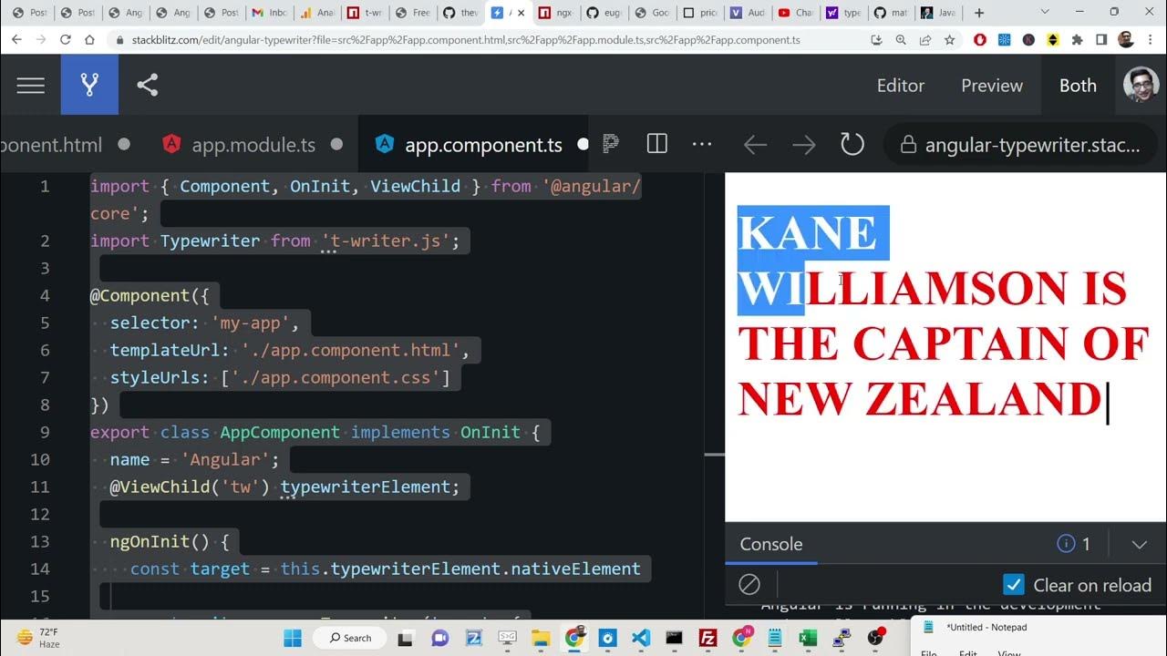Switch to Editor-only view
The image size is (1167, 656).
coord(900,86)
